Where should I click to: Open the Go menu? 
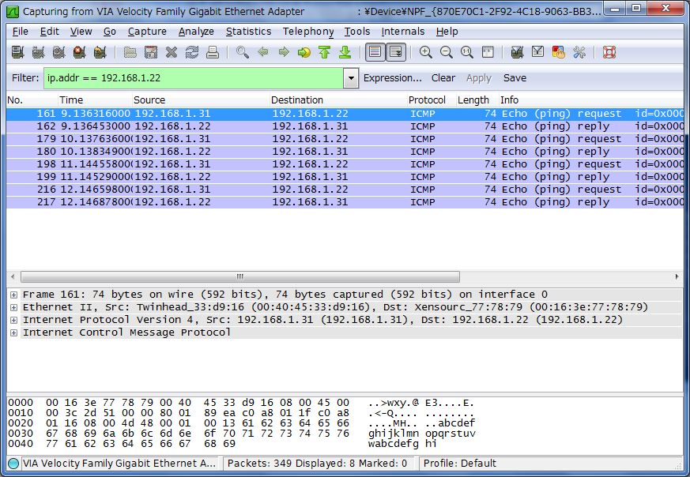click(x=110, y=32)
